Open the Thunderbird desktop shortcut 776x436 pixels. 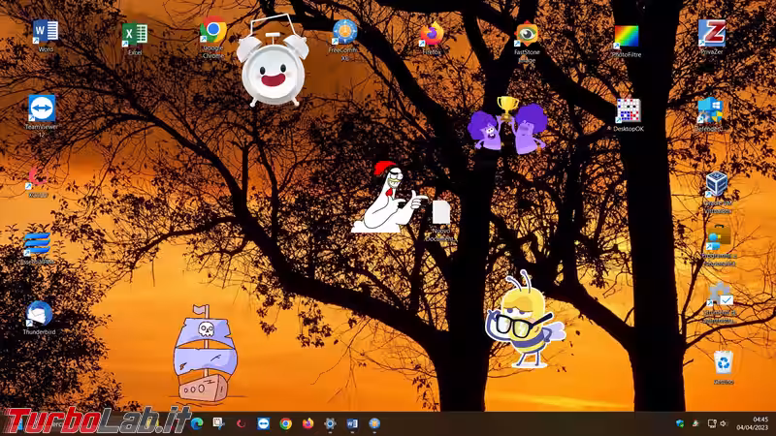coord(39,314)
